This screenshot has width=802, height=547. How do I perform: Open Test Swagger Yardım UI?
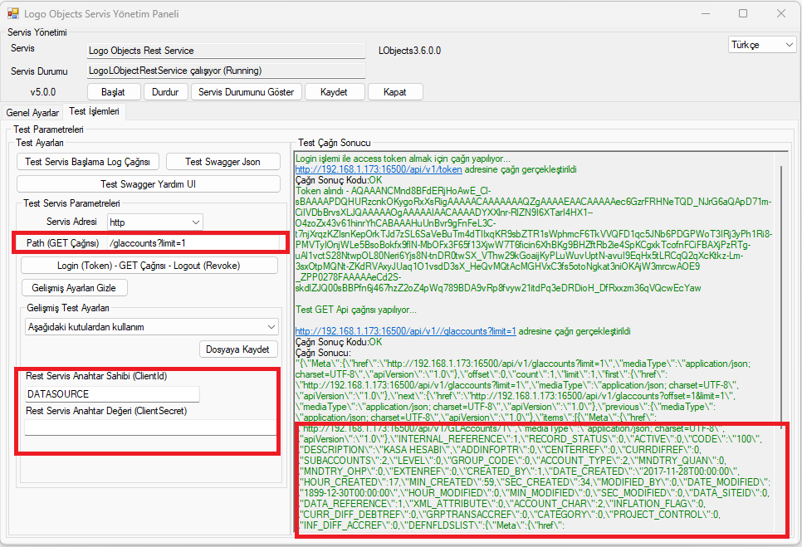149,184
